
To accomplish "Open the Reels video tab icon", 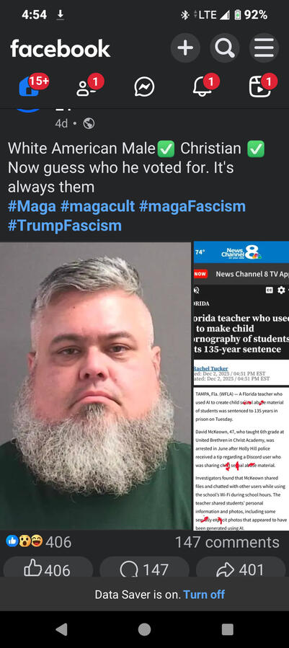I will click(260, 86).
